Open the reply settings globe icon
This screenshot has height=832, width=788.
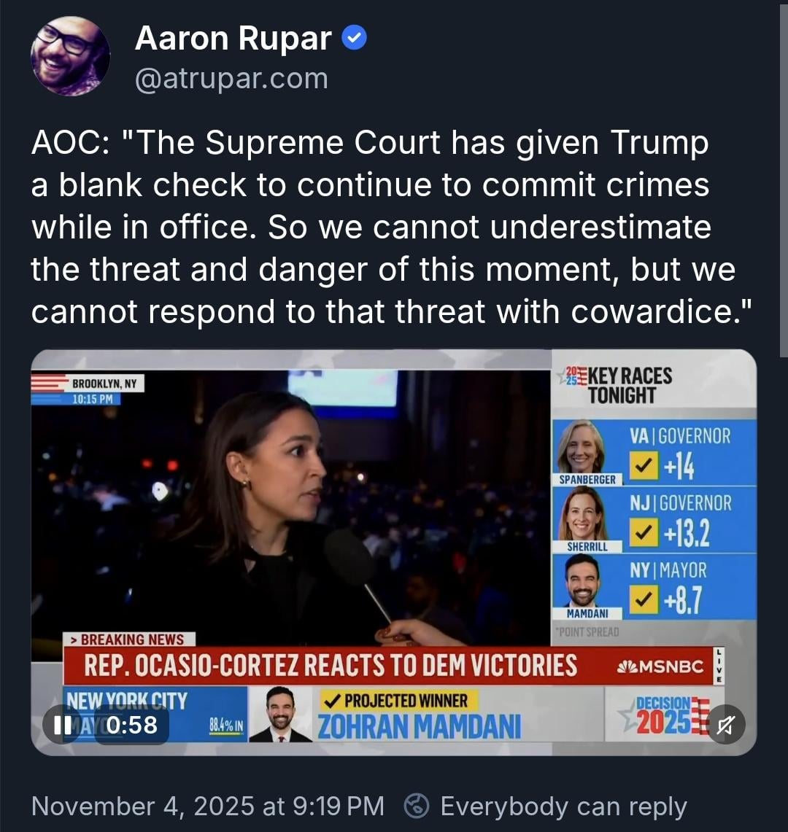(x=417, y=806)
